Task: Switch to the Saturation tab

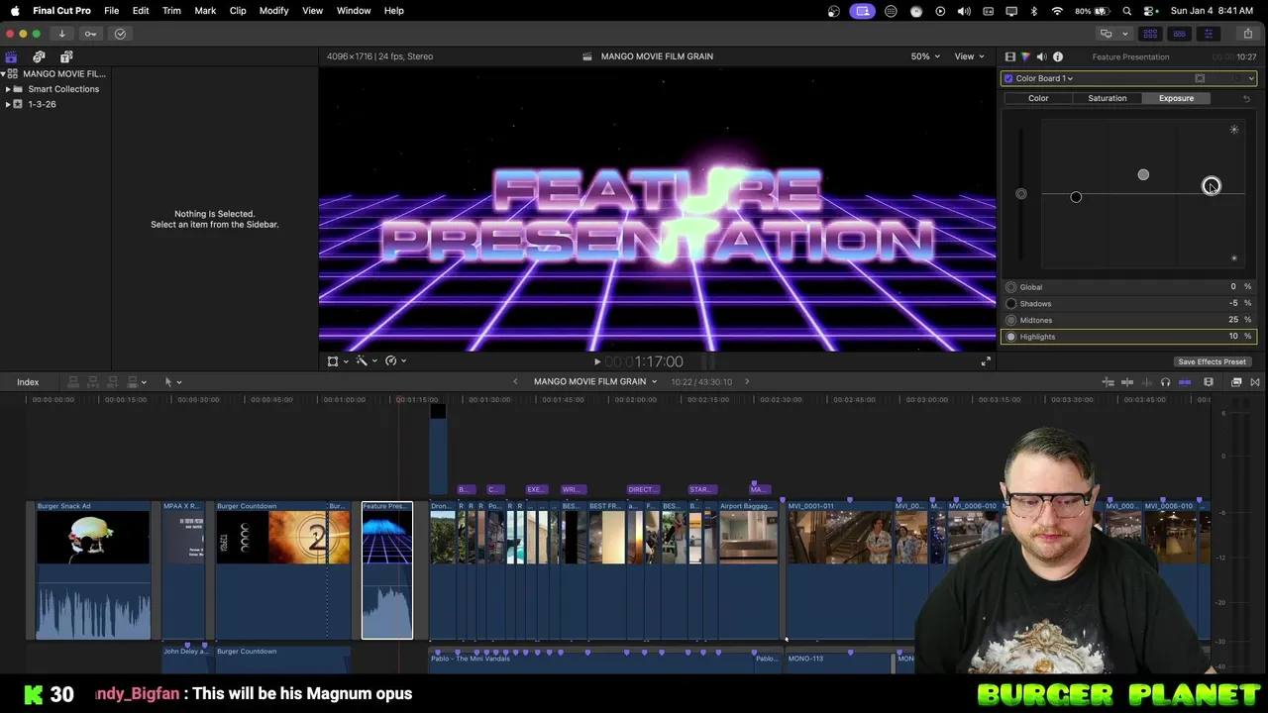Action: tap(1107, 98)
